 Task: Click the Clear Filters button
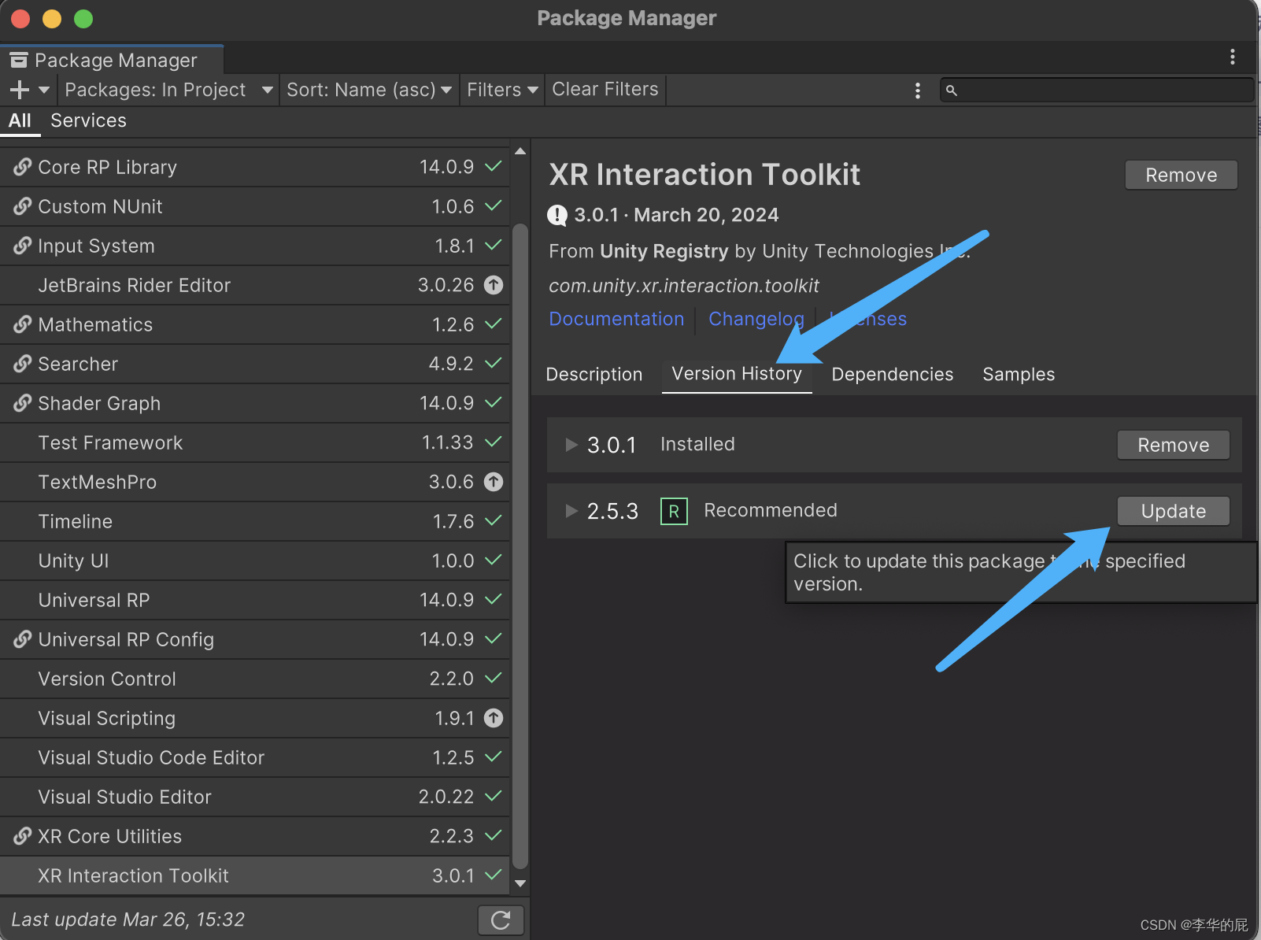(605, 90)
